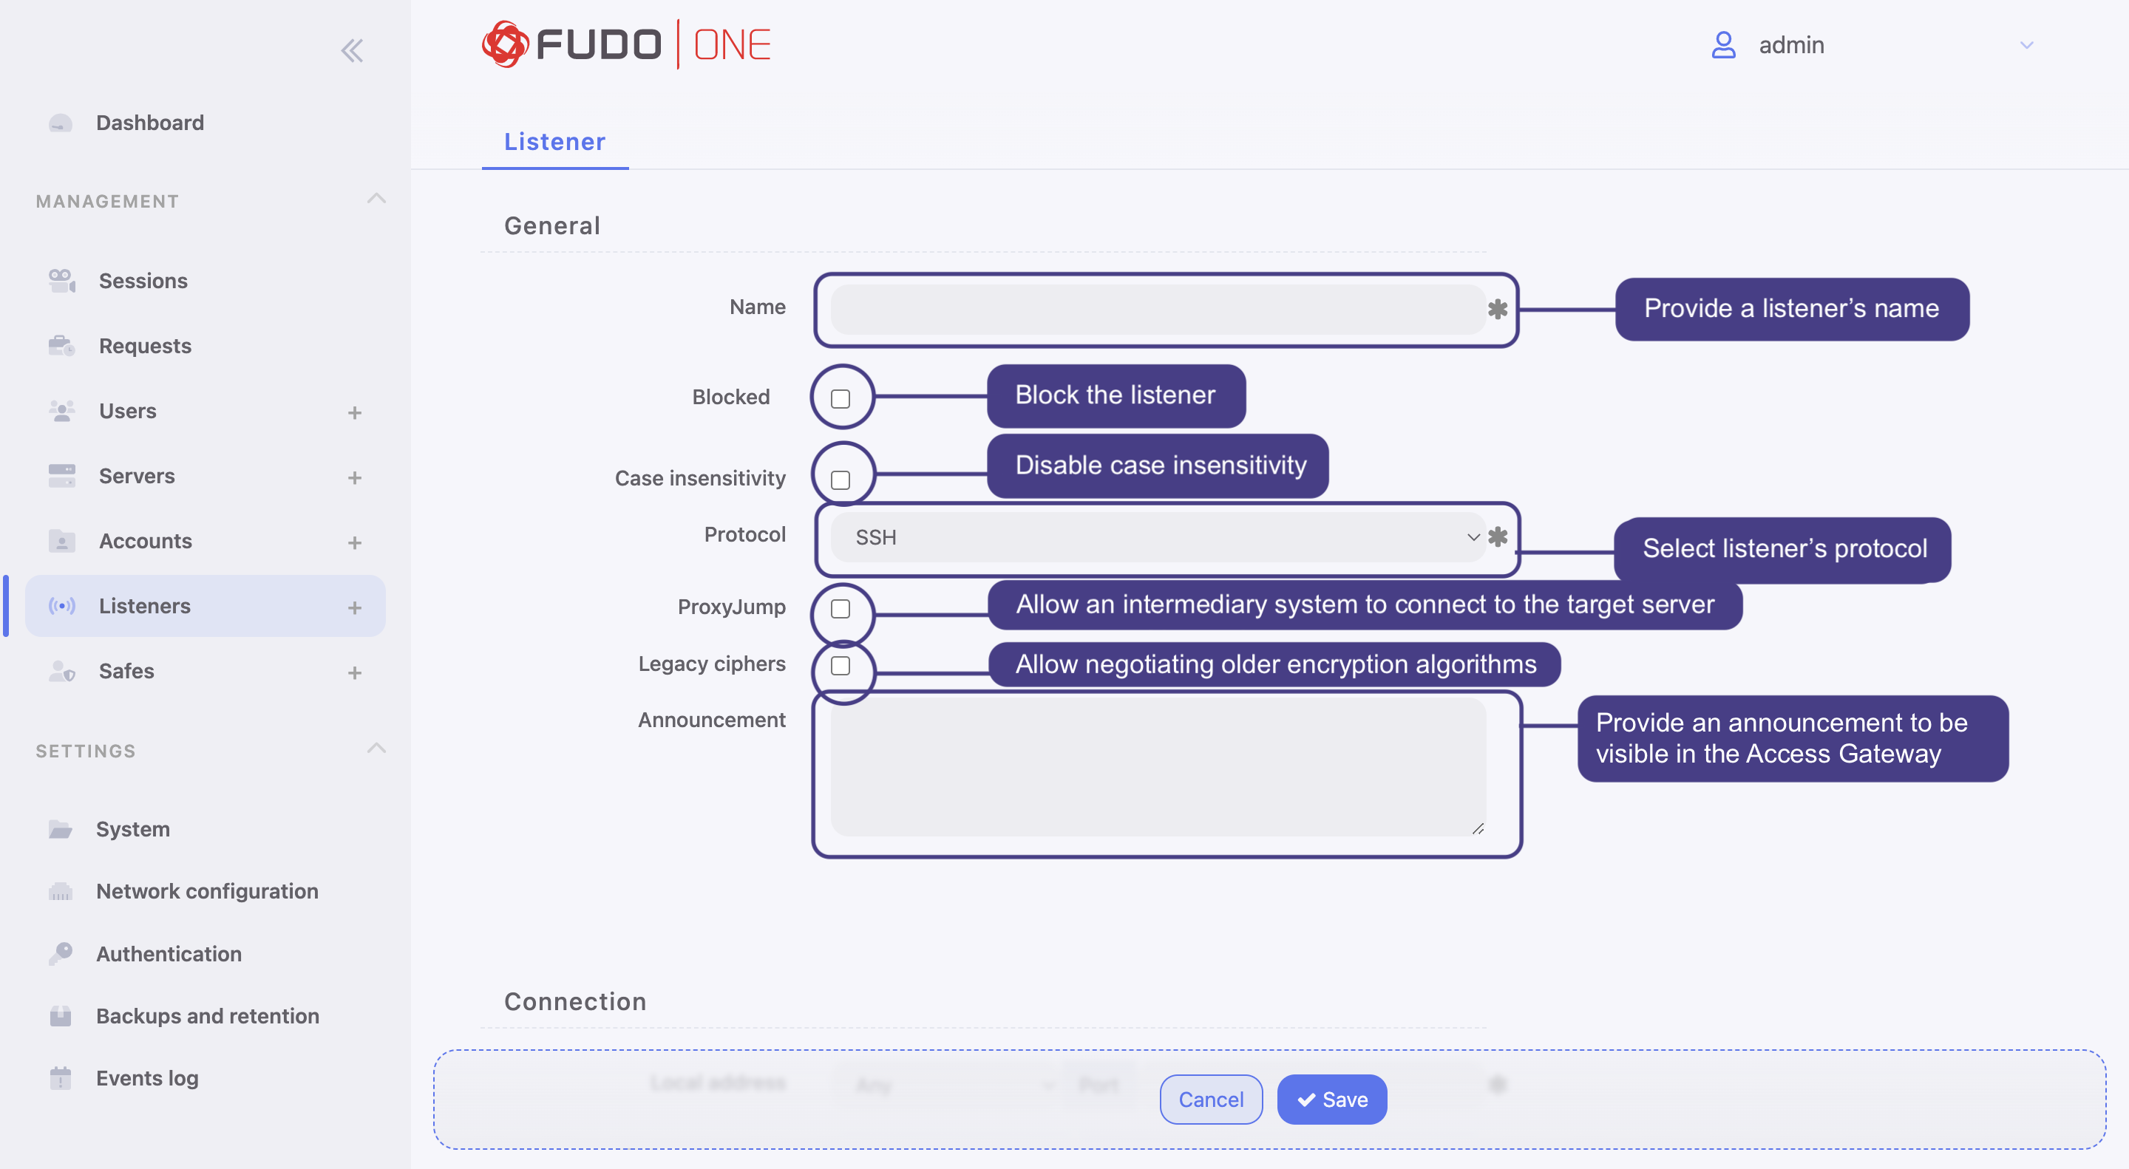Click the Authentication settings icon

(58, 952)
